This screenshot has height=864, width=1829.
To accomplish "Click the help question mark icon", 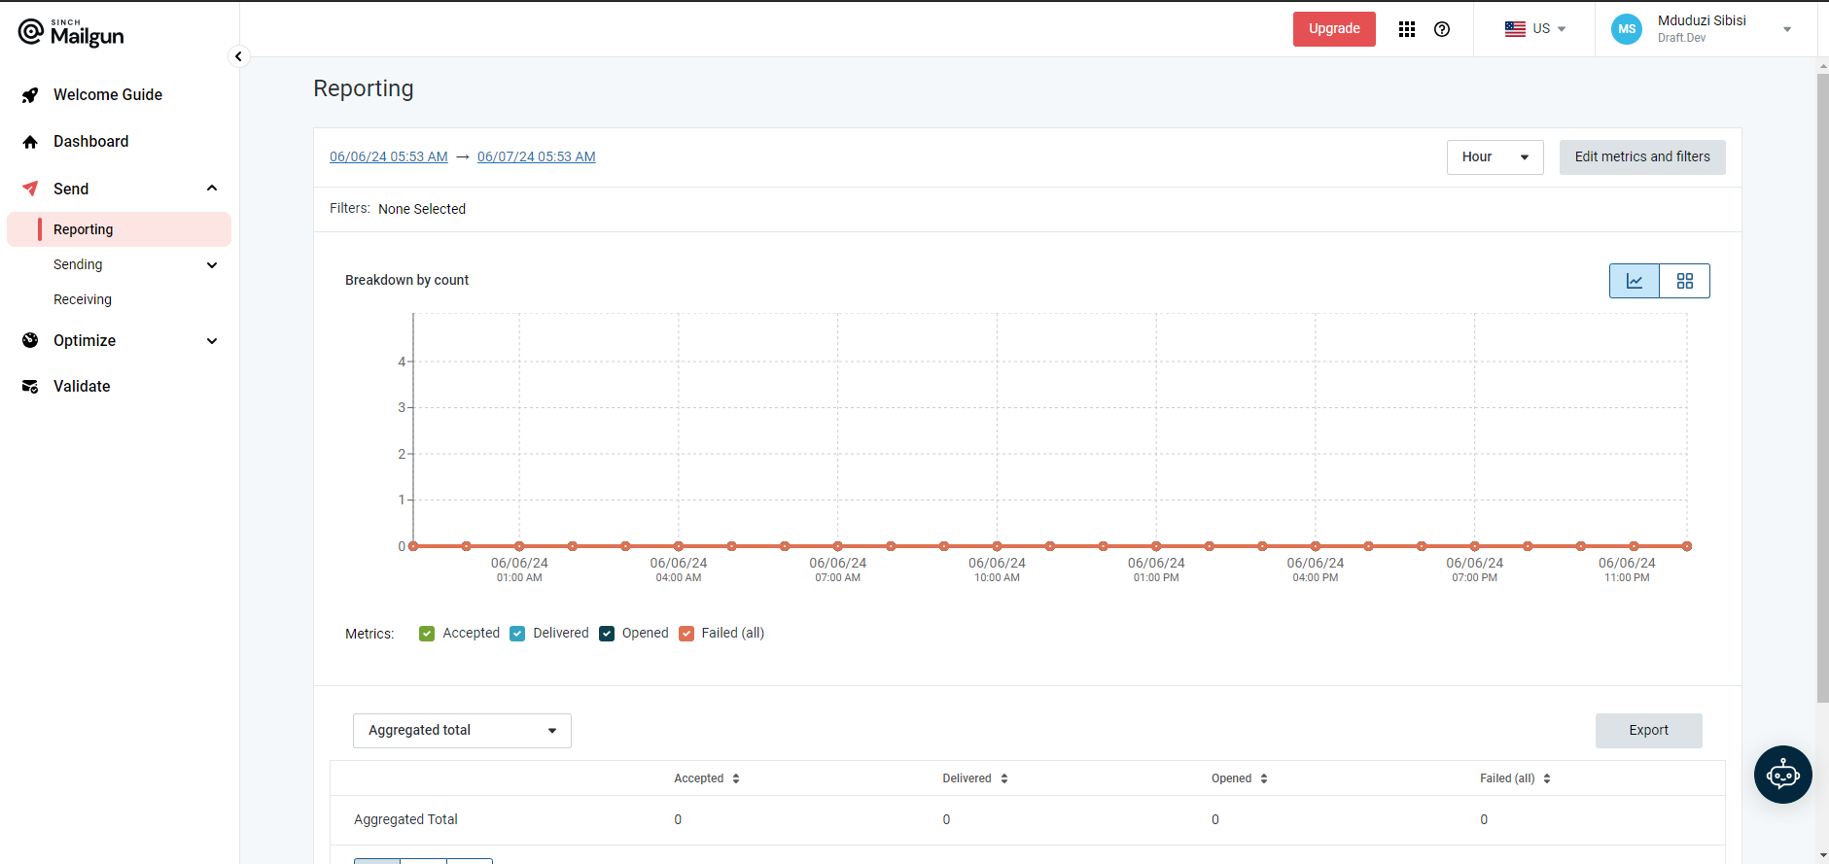I will tap(1442, 29).
